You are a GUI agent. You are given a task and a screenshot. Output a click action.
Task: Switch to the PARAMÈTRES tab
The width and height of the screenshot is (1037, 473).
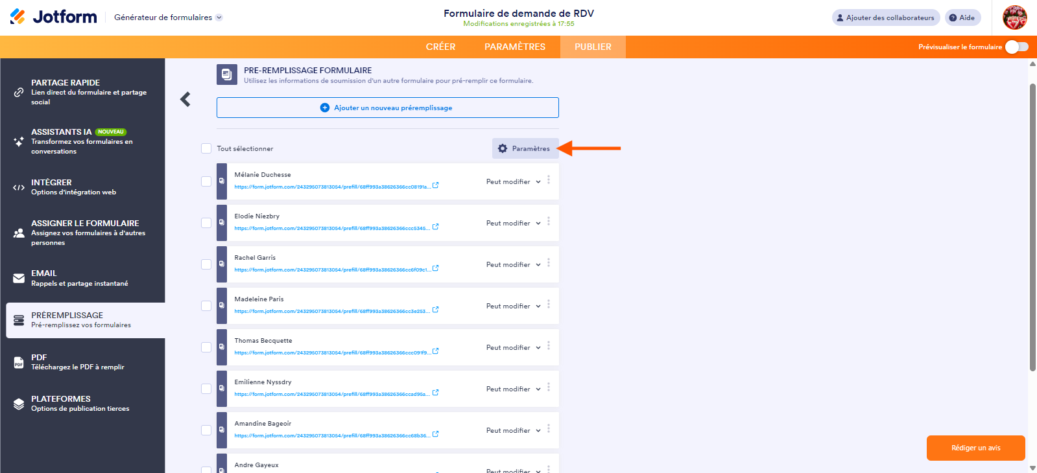click(514, 47)
